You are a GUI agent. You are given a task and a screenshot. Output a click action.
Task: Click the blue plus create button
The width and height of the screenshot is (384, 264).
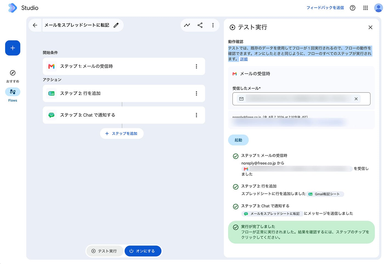pos(13,48)
